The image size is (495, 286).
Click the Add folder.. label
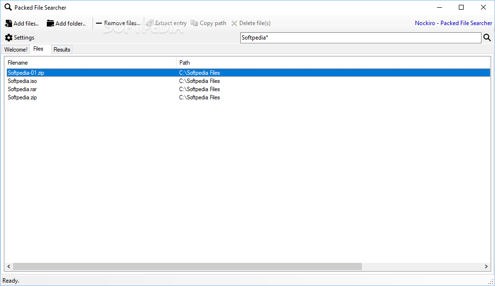(70, 23)
